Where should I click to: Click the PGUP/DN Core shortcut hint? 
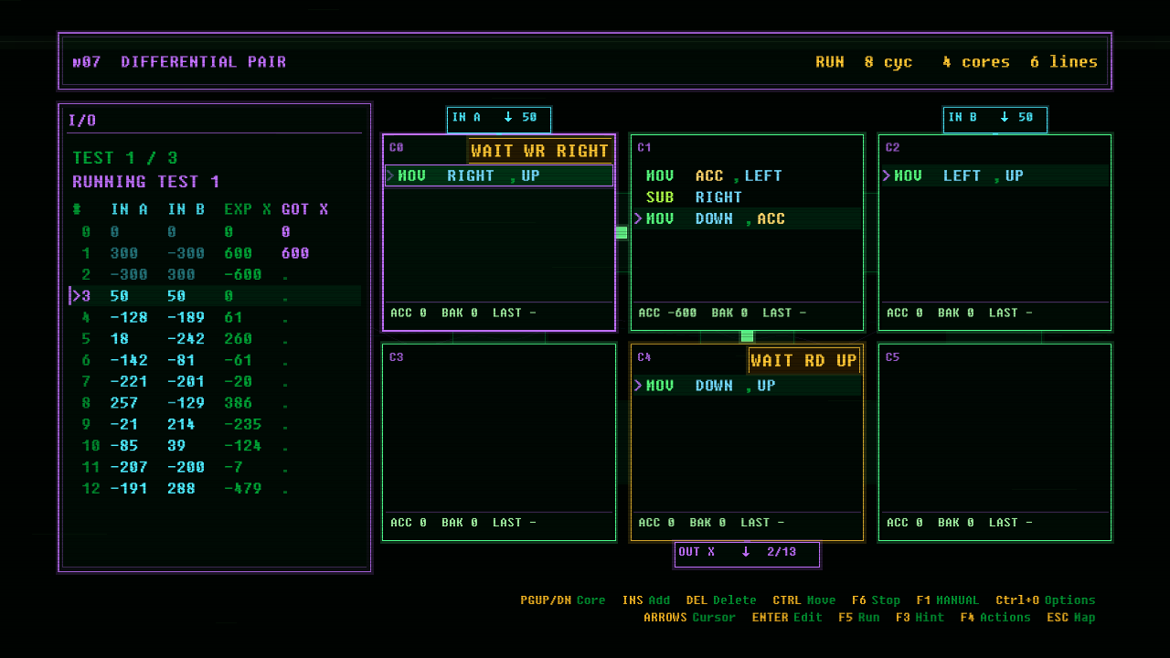click(563, 600)
